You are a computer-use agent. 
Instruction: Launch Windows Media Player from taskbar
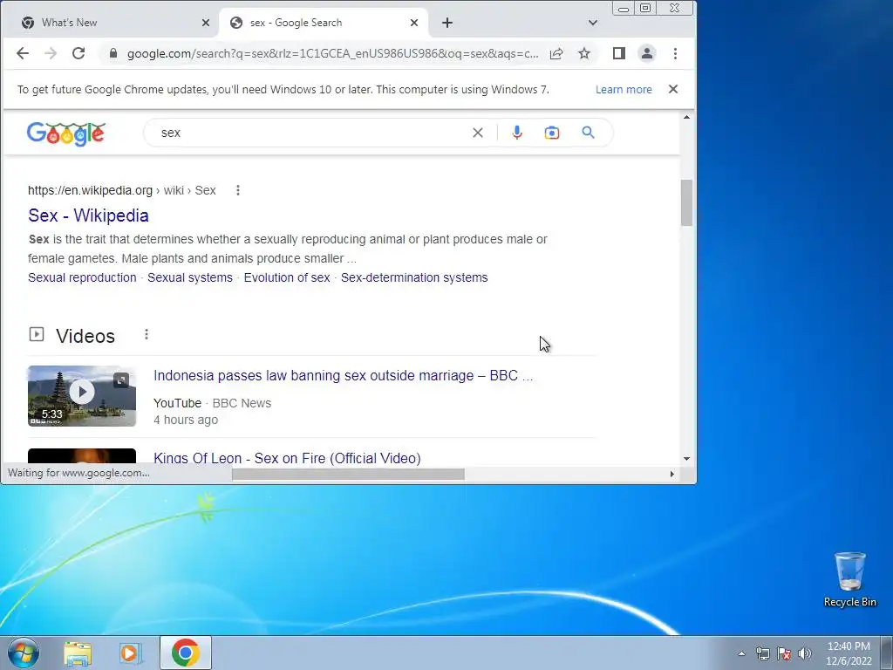[x=130, y=653]
